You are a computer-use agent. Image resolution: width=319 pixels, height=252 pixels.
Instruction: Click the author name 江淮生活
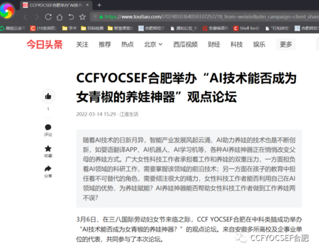[129, 114]
